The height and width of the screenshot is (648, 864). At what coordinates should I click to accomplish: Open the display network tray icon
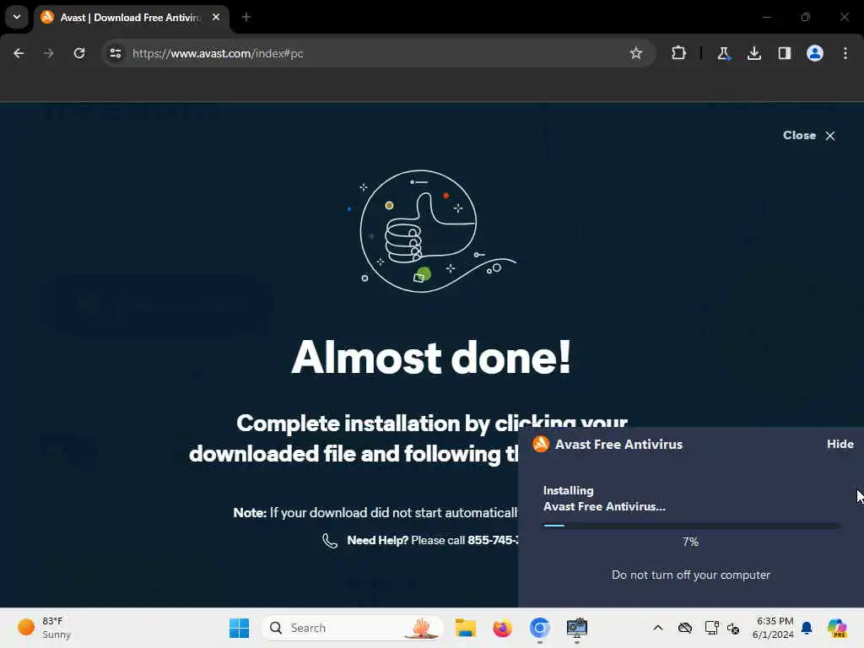(711, 628)
